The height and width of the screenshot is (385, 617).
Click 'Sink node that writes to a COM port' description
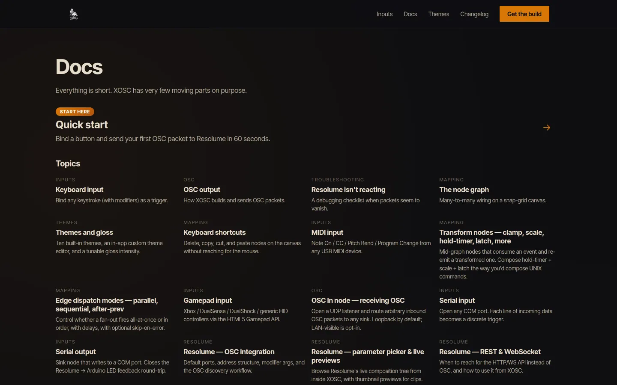tap(112, 367)
